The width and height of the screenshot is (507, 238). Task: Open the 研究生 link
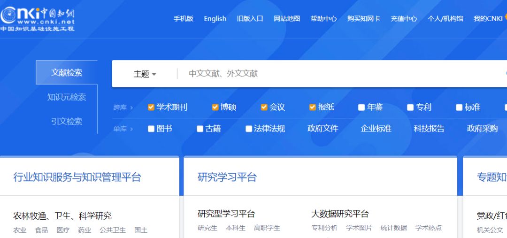pos(207,228)
